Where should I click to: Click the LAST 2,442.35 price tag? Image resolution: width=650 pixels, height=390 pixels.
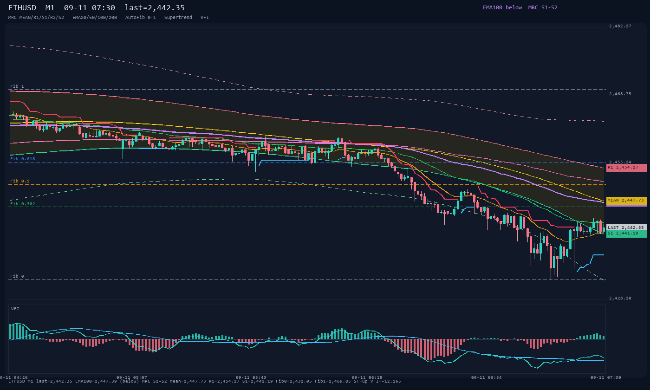[x=626, y=227]
